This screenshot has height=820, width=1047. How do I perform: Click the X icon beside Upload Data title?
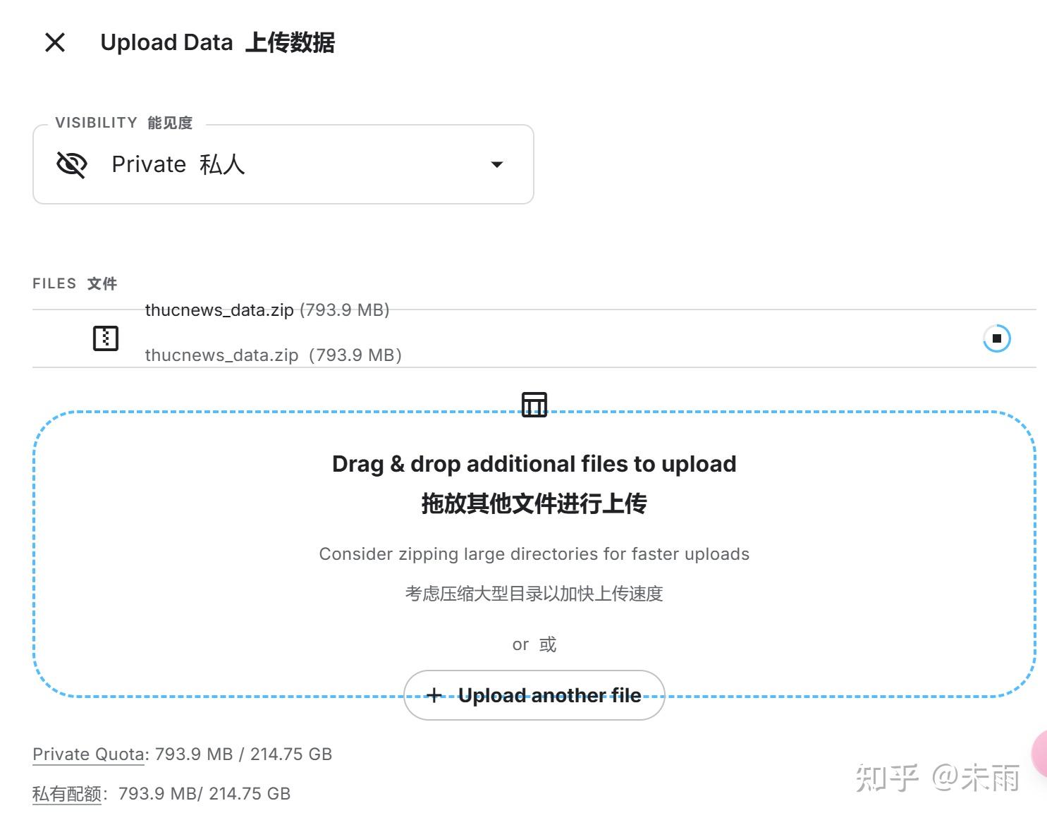[54, 42]
